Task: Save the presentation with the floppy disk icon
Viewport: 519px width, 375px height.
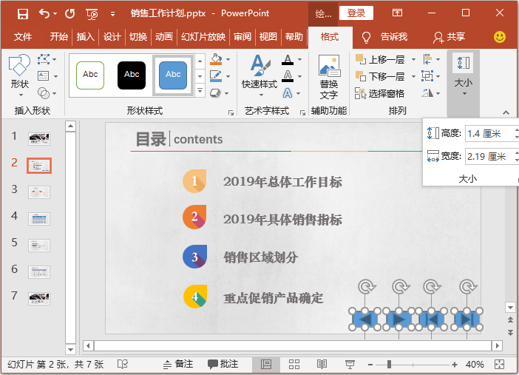Action: point(22,13)
